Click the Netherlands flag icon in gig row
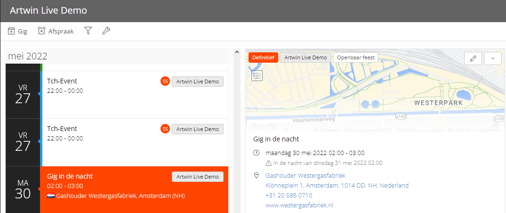This screenshot has height=213, width=506. [x=51, y=196]
